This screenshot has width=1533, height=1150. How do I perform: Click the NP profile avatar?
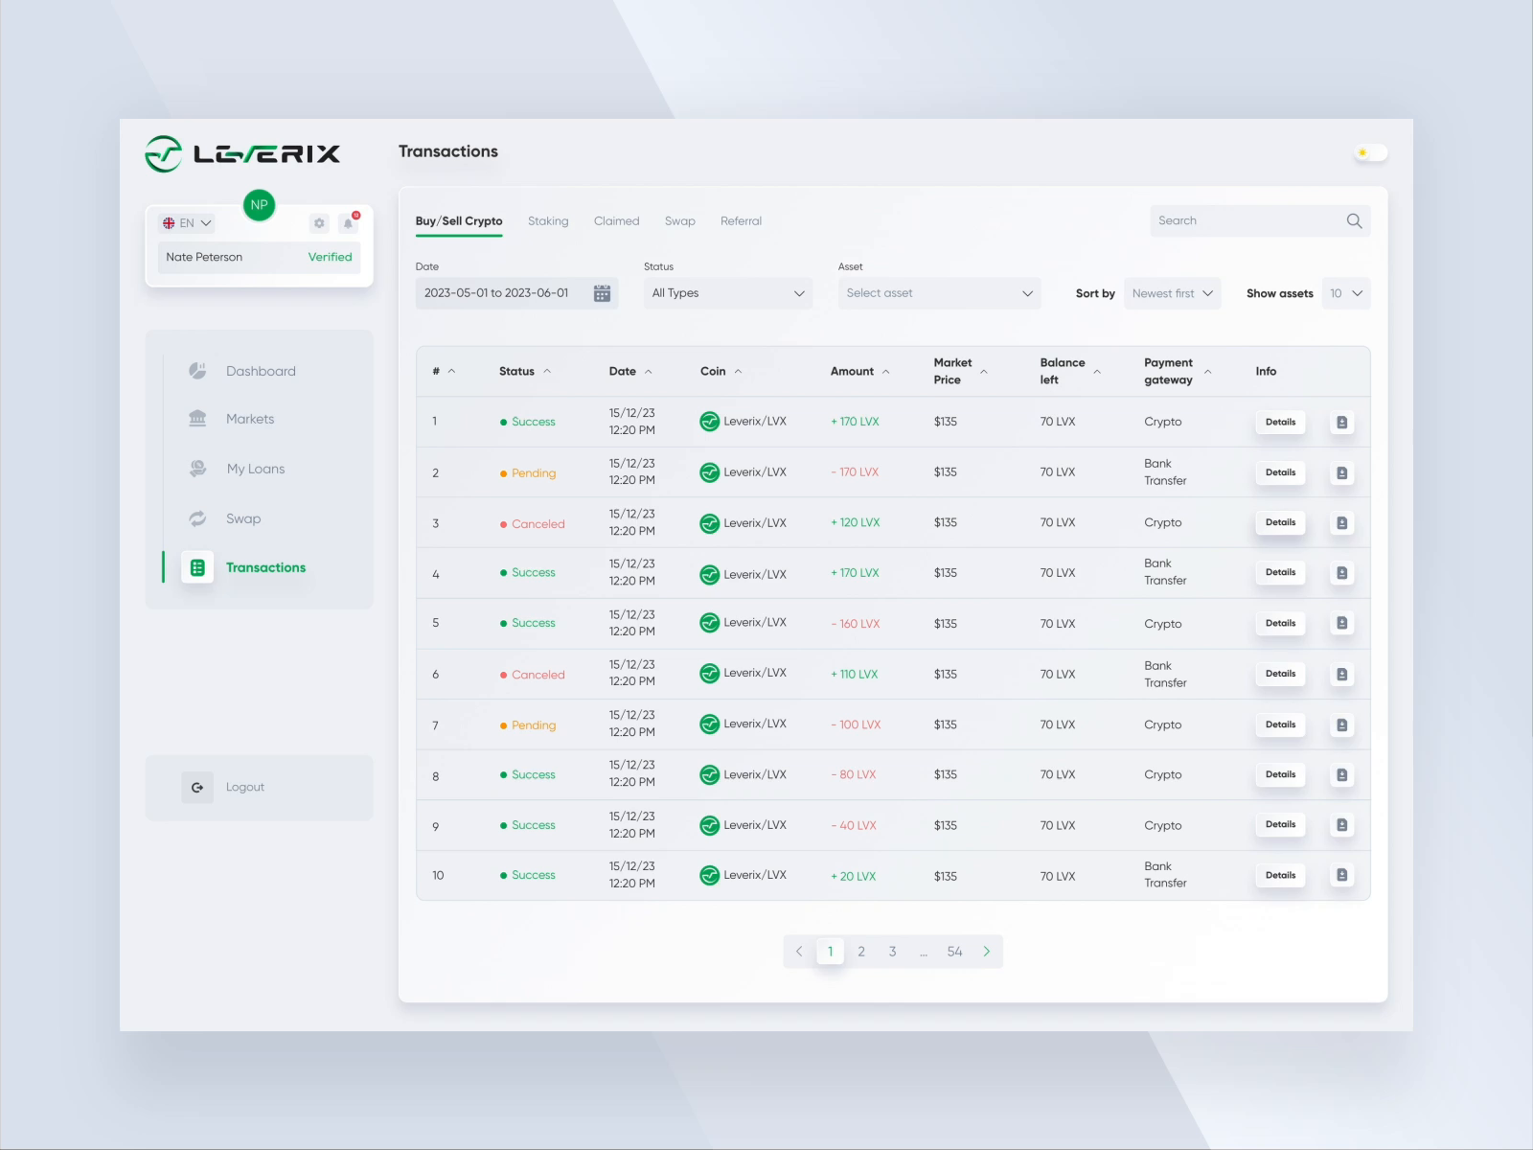coord(259,205)
